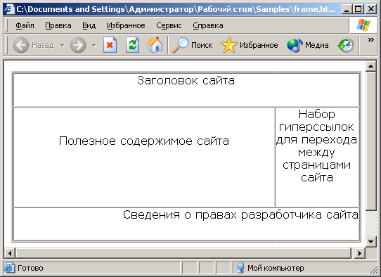
Task: Open the History clock icon
Action: click(346, 45)
